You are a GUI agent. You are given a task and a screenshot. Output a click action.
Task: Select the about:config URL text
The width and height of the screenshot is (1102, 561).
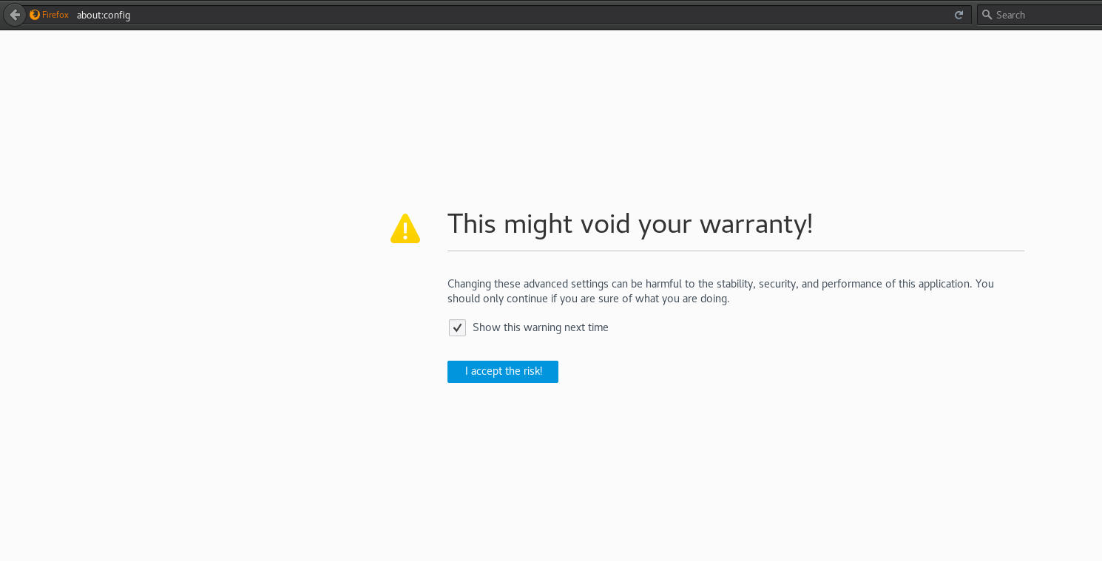[x=104, y=15]
